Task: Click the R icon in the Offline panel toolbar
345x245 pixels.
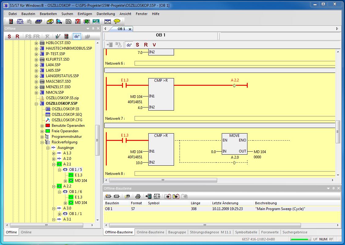Action: coord(17,36)
